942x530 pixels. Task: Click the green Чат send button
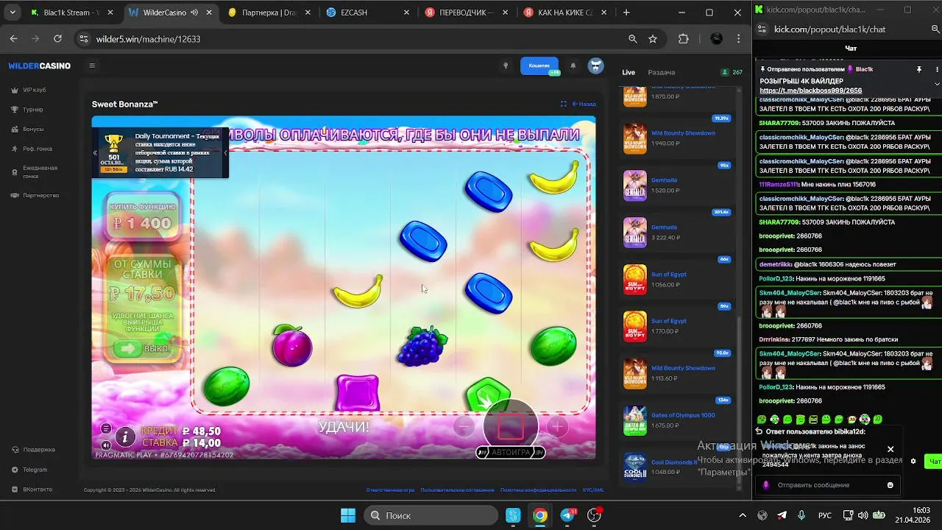935,462
